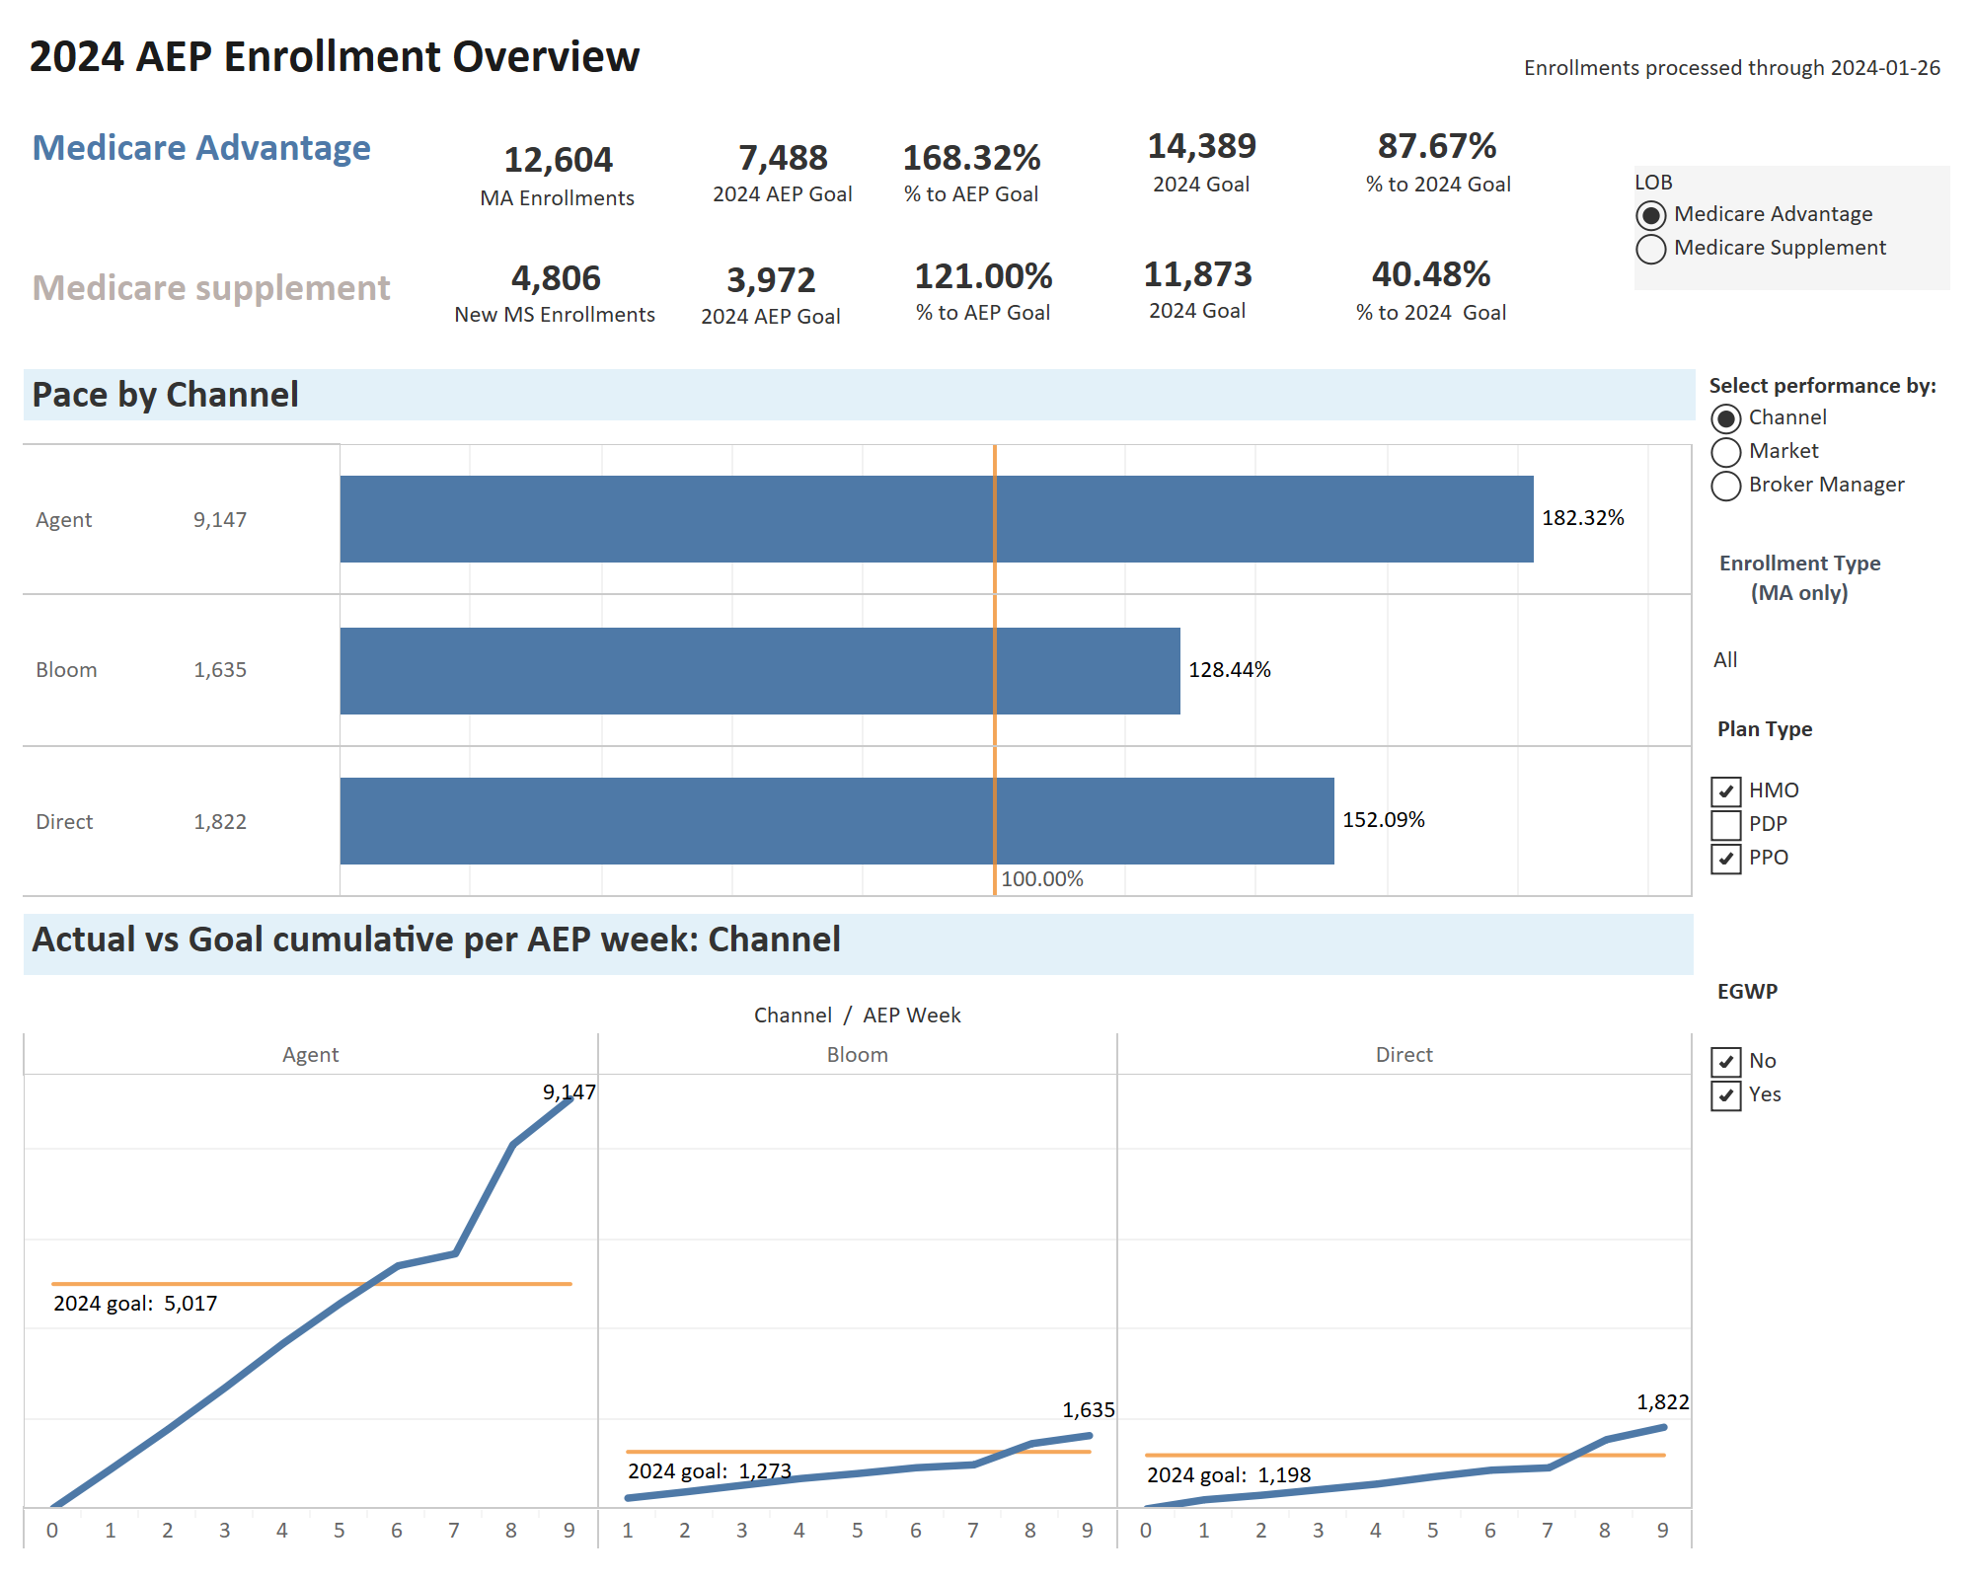Image resolution: width=1974 pixels, height=1579 pixels.
Task: Choose Channel performance radio option
Action: (x=1725, y=418)
